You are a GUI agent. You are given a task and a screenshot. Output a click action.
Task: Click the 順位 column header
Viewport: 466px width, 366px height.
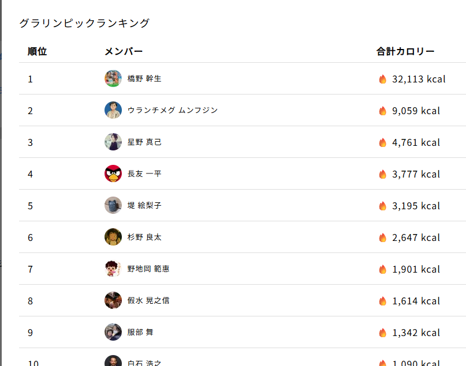[38, 51]
